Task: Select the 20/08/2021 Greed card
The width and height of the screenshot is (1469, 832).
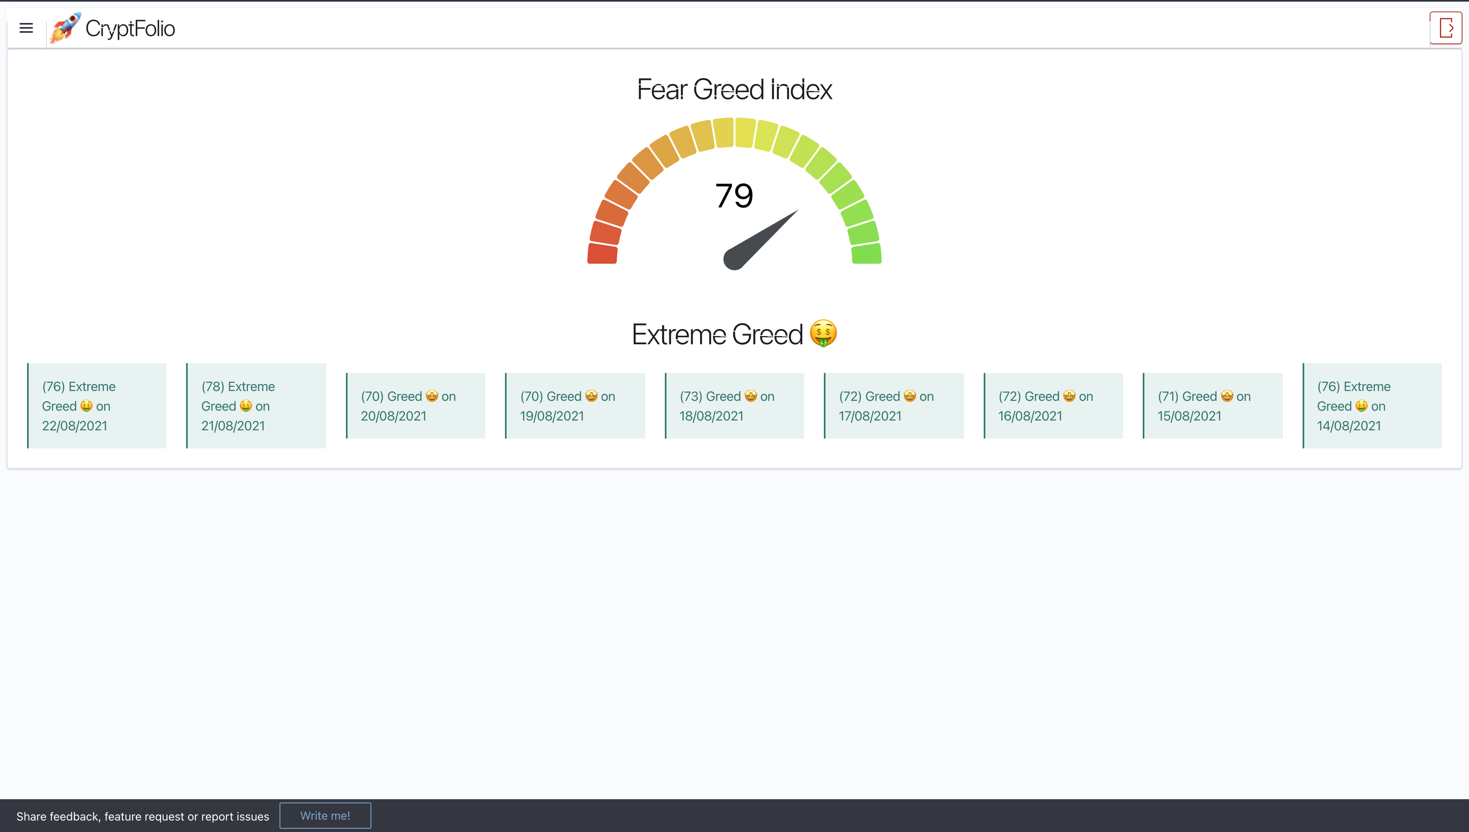Action: (416, 406)
